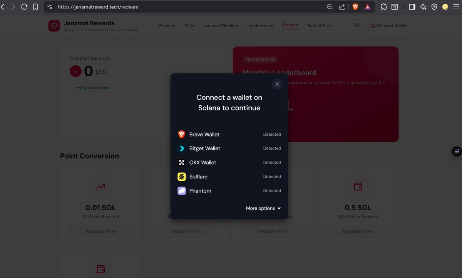462x278 pixels.
Task: Click the browser forward arrow
Action: pos(13,7)
